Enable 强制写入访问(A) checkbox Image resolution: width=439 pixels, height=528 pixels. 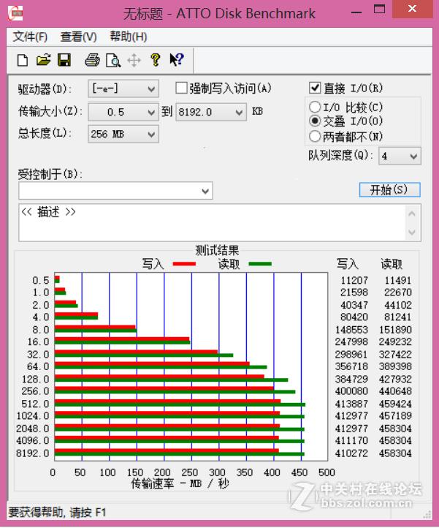[181, 88]
